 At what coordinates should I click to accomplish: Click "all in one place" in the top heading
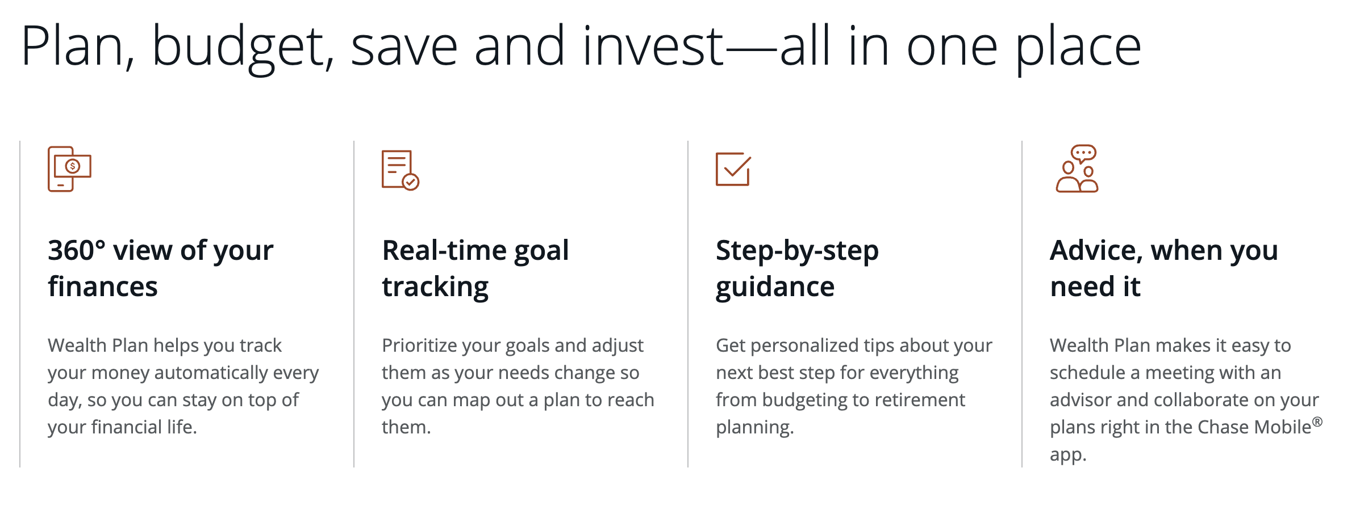pos(960,47)
